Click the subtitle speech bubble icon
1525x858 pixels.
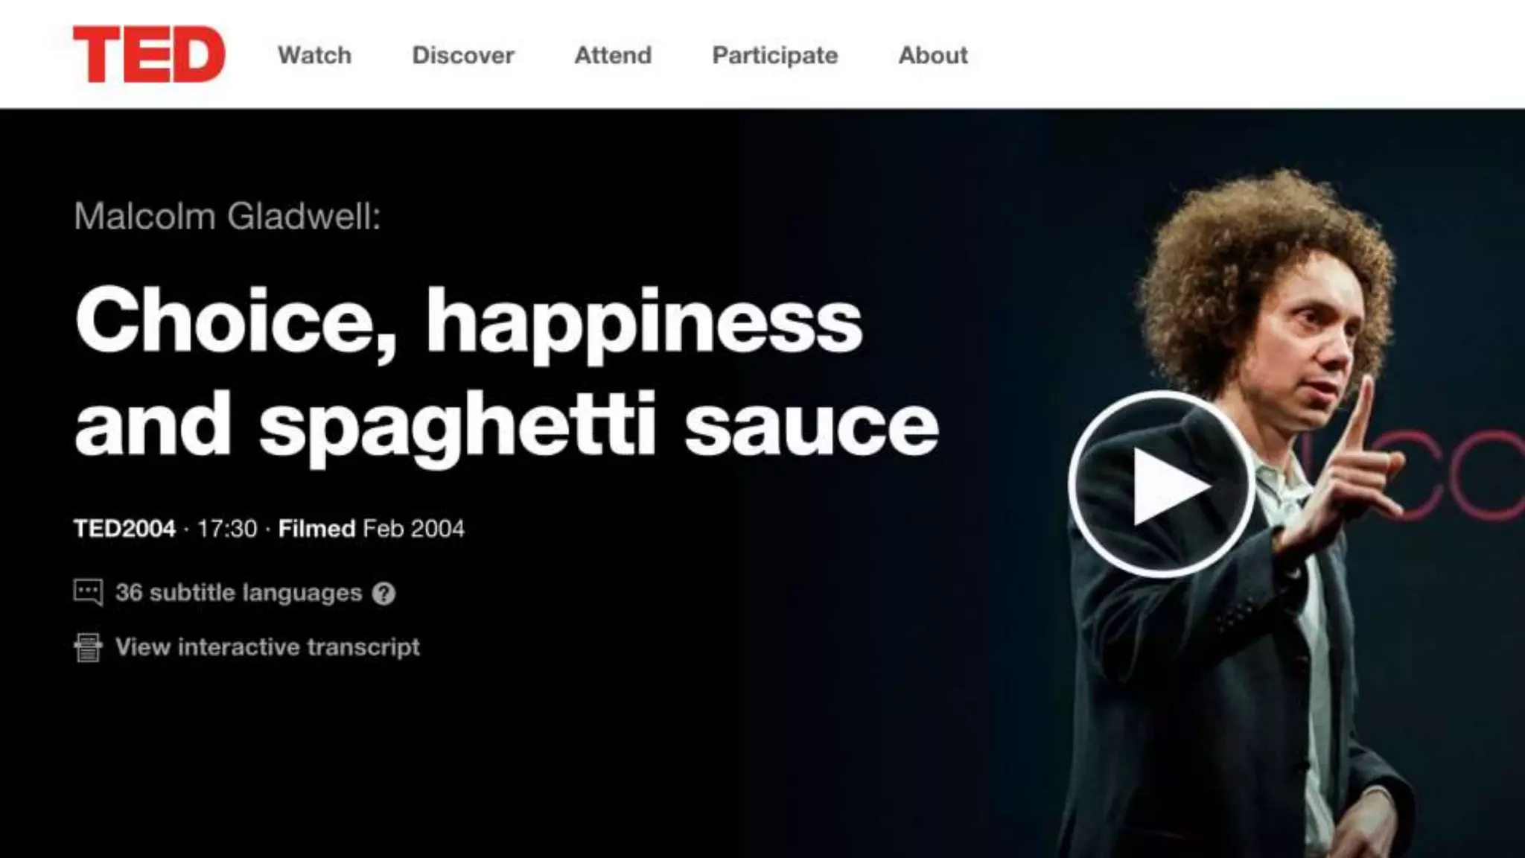pos(88,593)
